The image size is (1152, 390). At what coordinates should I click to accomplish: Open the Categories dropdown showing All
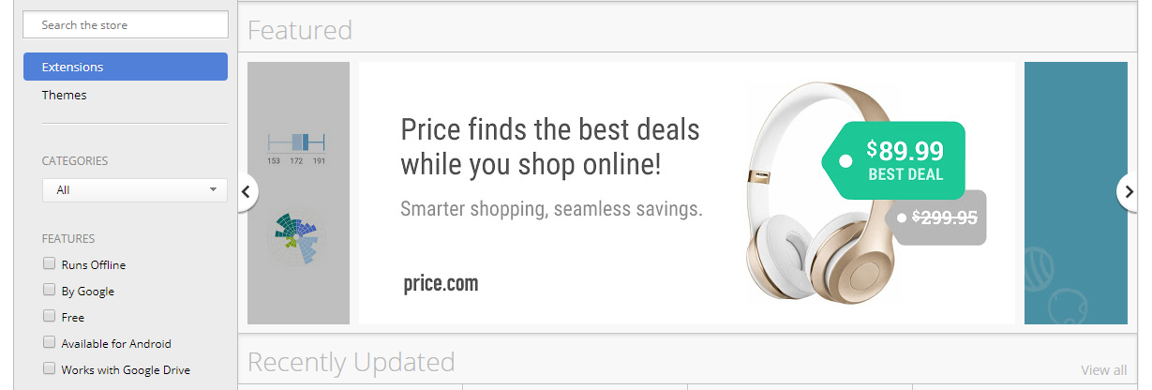pos(134,189)
